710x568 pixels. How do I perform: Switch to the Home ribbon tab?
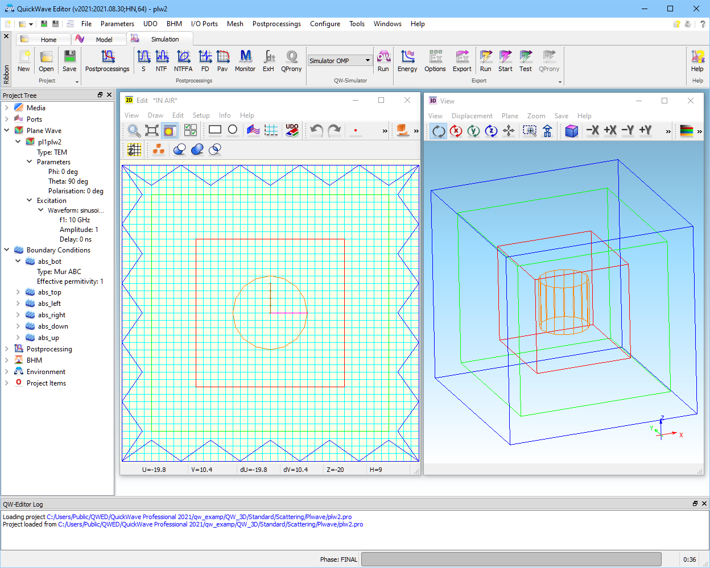(x=44, y=39)
